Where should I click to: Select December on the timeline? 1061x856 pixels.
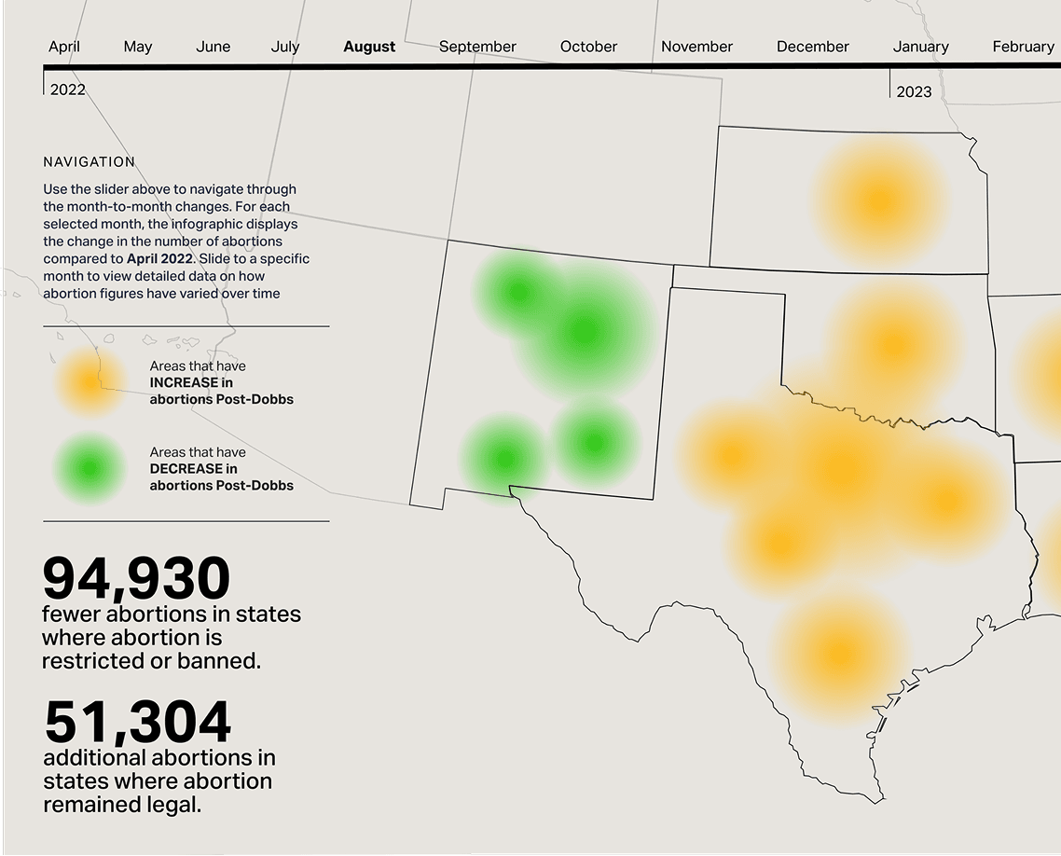813,47
